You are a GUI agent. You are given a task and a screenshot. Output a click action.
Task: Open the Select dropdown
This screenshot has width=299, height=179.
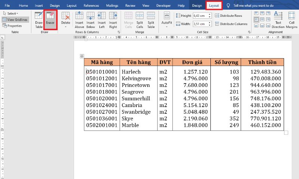tap(11, 13)
